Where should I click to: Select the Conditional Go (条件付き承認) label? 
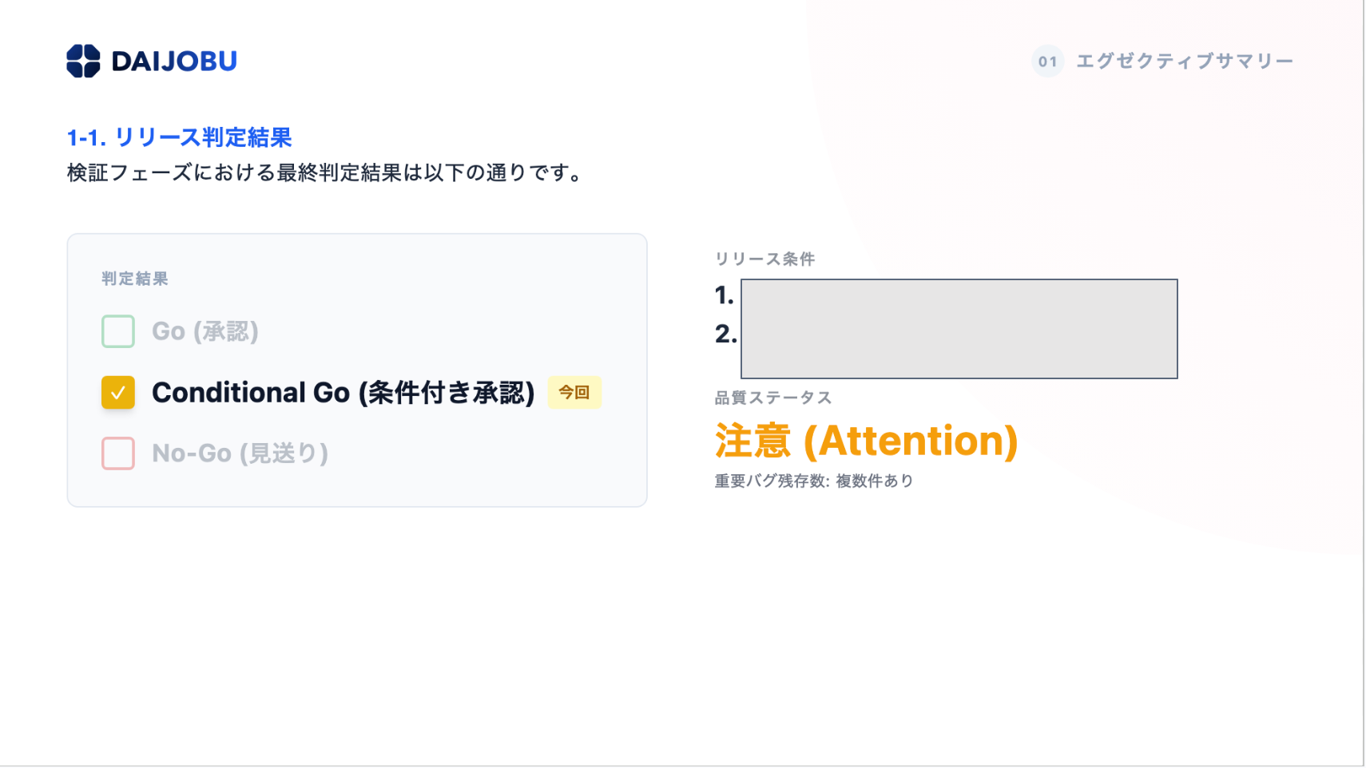click(x=343, y=393)
